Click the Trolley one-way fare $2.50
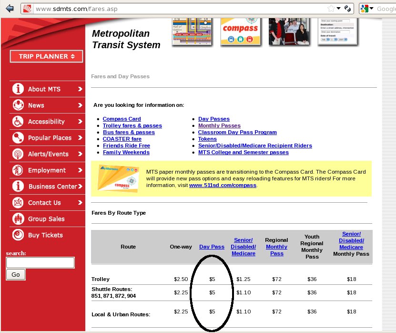Viewport: 396px width, 333px height. pyautogui.click(x=181, y=279)
